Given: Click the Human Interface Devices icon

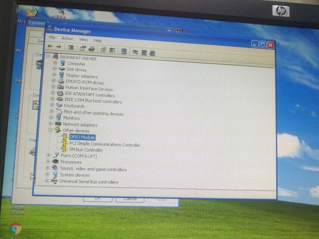Looking at the screenshot, I should pyautogui.click(x=61, y=87).
